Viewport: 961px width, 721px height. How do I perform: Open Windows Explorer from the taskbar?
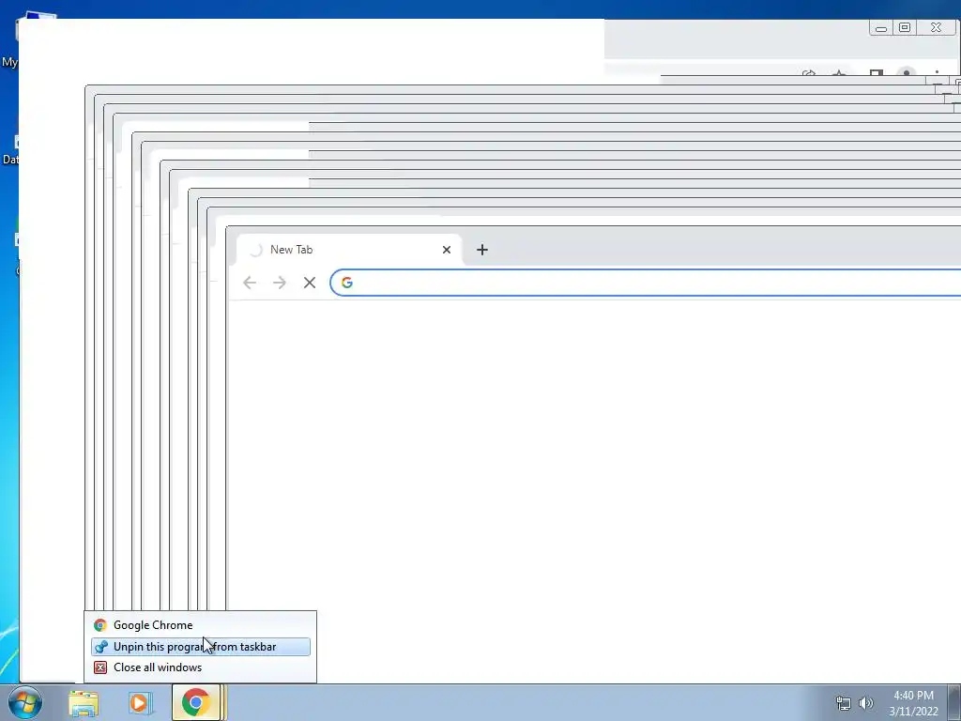[84, 703]
